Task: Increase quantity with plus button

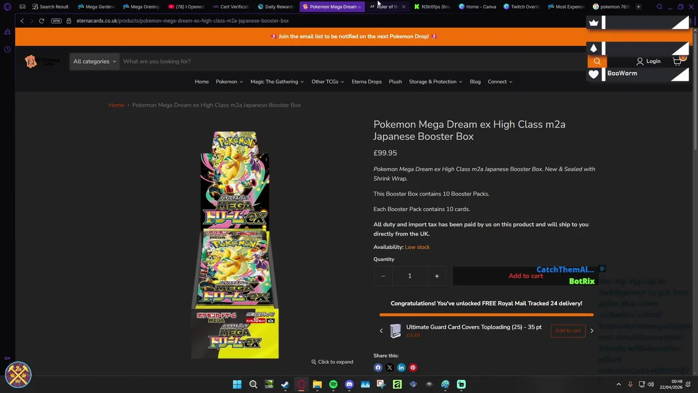Action: (437, 276)
